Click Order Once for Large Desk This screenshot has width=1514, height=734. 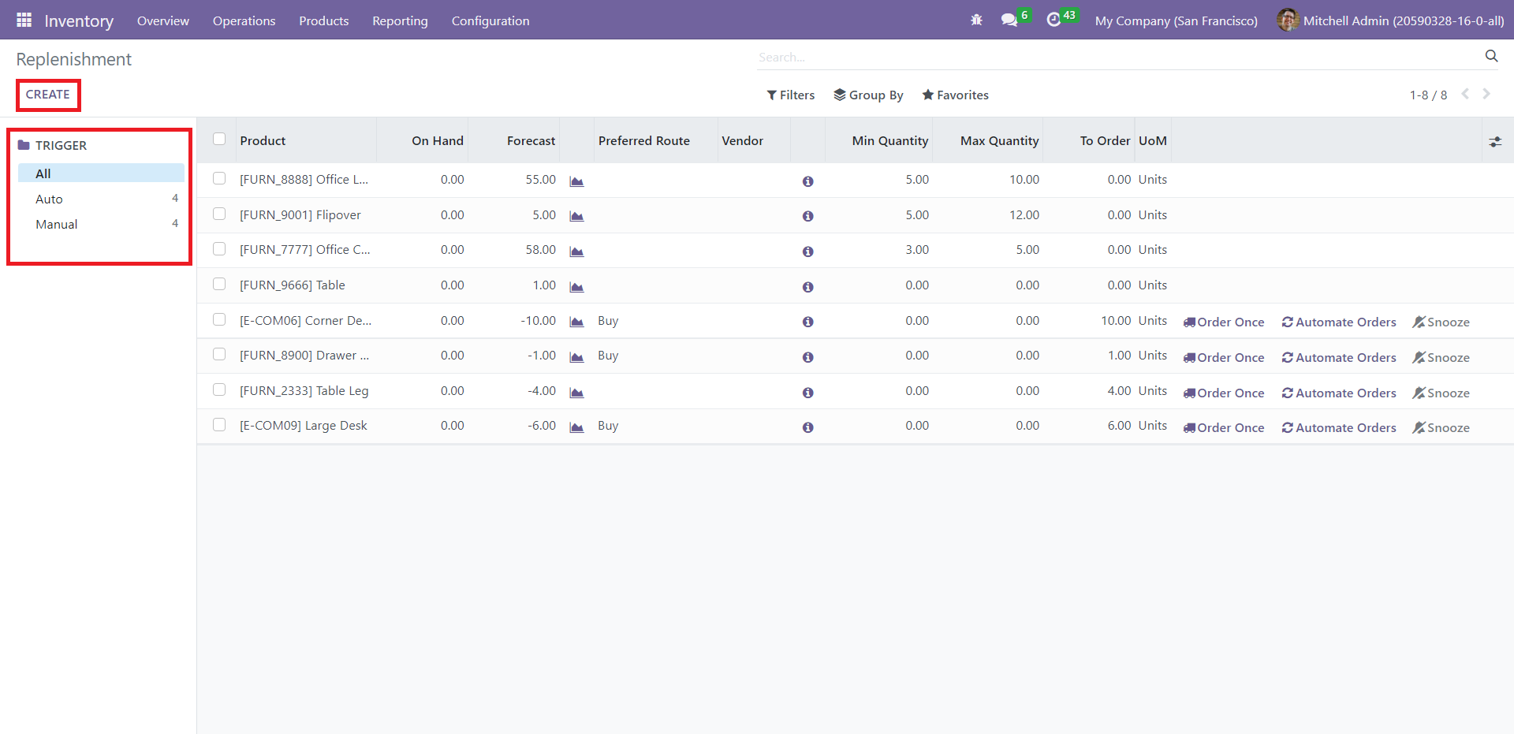(1224, 427)
